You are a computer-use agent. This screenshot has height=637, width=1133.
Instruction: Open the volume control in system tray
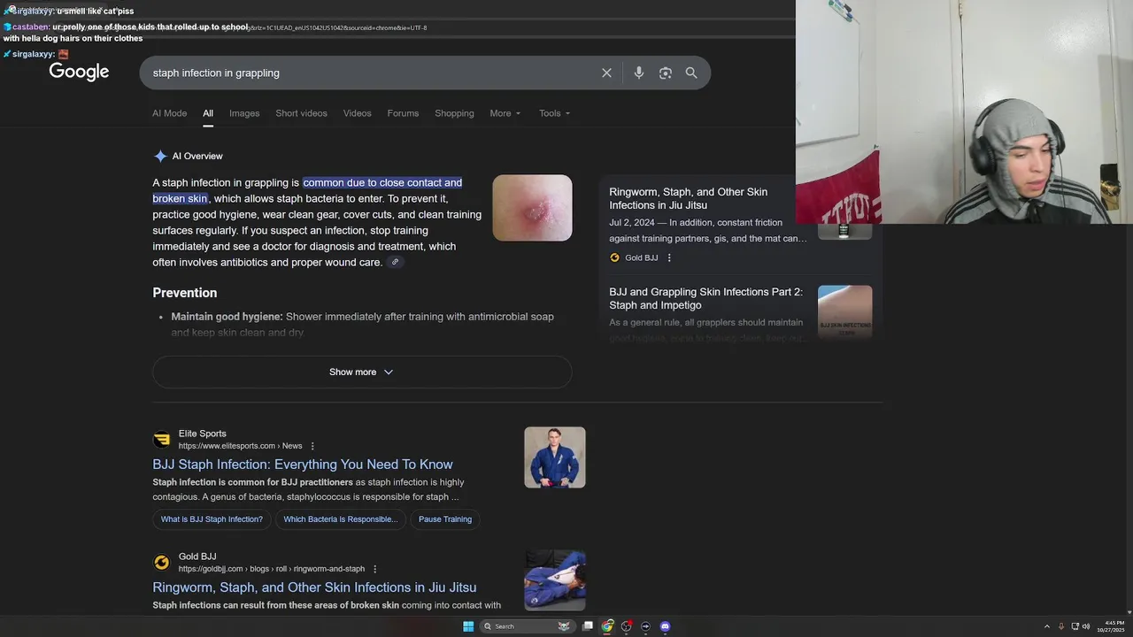(1086, 626)
